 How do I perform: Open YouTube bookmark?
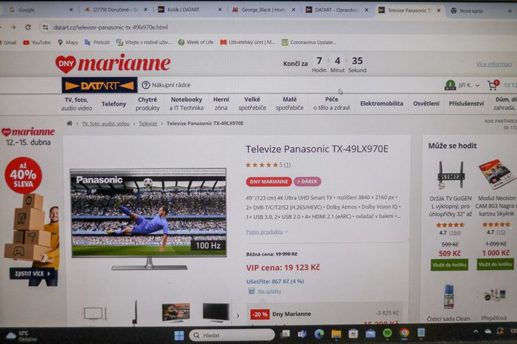pyautogui.click(x=37, y=43)
